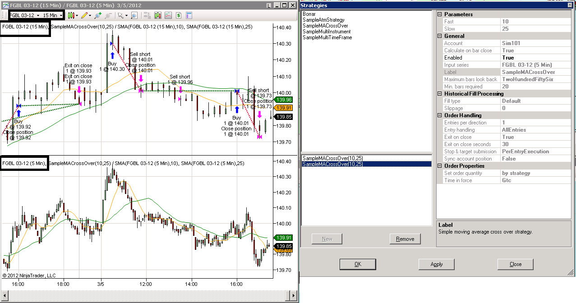Click the zoom frame icon
Viewport: 576px width, 303px height.
tap(134, 15)
